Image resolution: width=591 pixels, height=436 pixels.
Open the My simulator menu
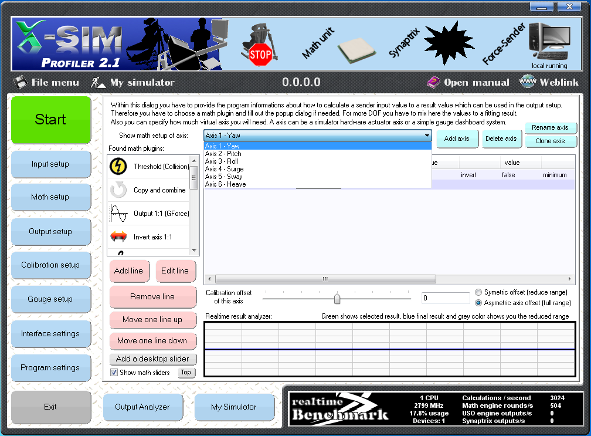tap(142, 82)
